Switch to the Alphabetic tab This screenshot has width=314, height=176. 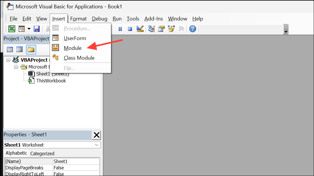point(16,153)
